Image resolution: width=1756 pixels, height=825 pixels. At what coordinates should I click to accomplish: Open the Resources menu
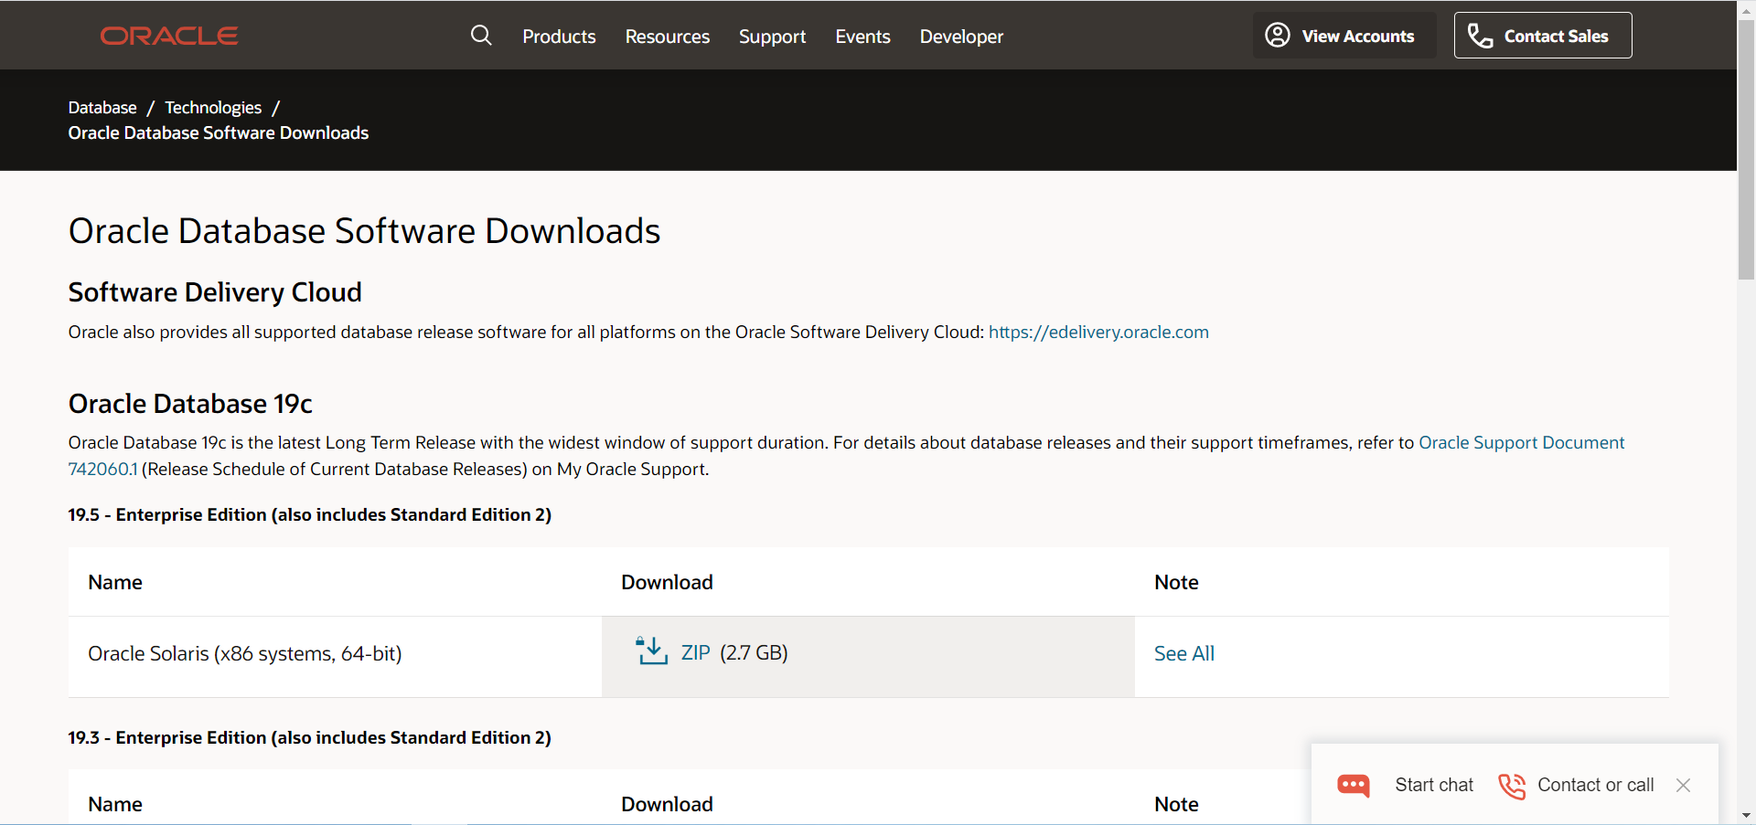pyautogui.click(x=668, y=37)
